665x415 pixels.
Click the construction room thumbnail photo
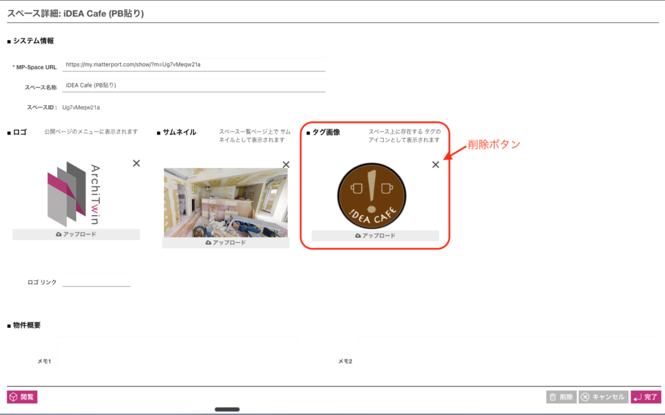point(225,202)
